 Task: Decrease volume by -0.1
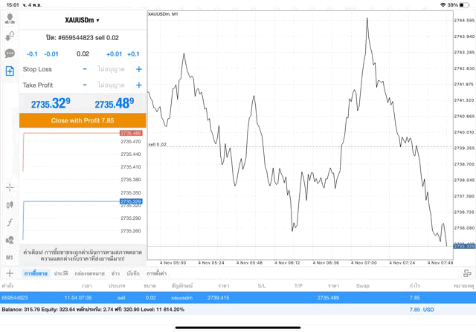32,53
